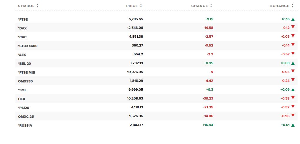Click the red down arrow in OMXC 25 row
Viewport: 300px width, 144px height.
point(293,115)
